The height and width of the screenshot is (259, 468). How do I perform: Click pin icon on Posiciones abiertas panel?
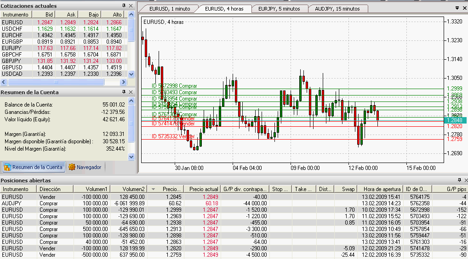coord(459,180)
